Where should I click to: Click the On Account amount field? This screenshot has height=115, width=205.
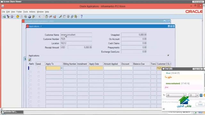(134, 39)
